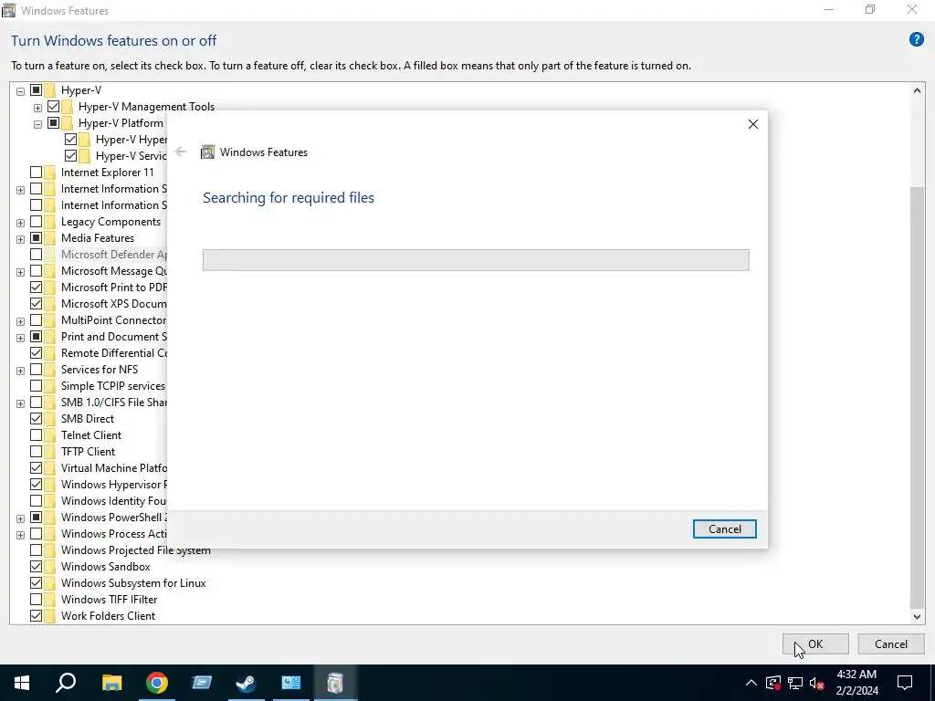Open Steam from the taskbar
Image resolution: width=935 pixels, height=701 pixels.
click(246, 683)
